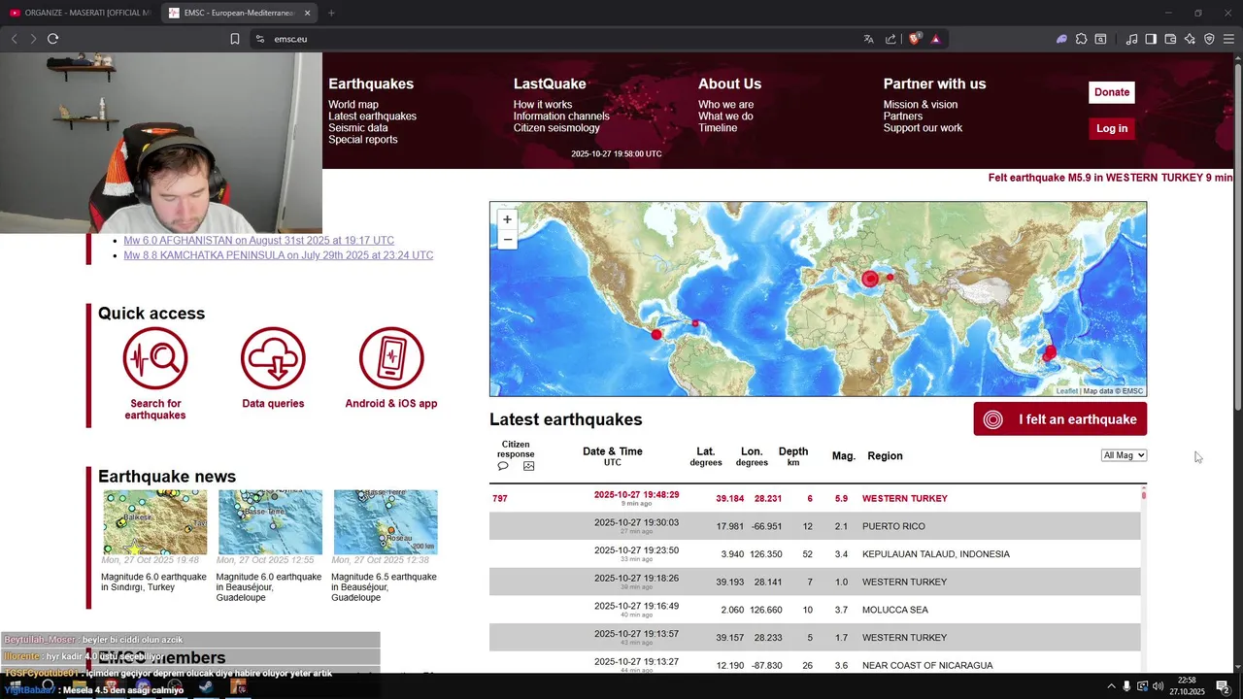Click the share page icon
Screen dimensions: 1243x699
pyautogui.click(x=890, y=39)
